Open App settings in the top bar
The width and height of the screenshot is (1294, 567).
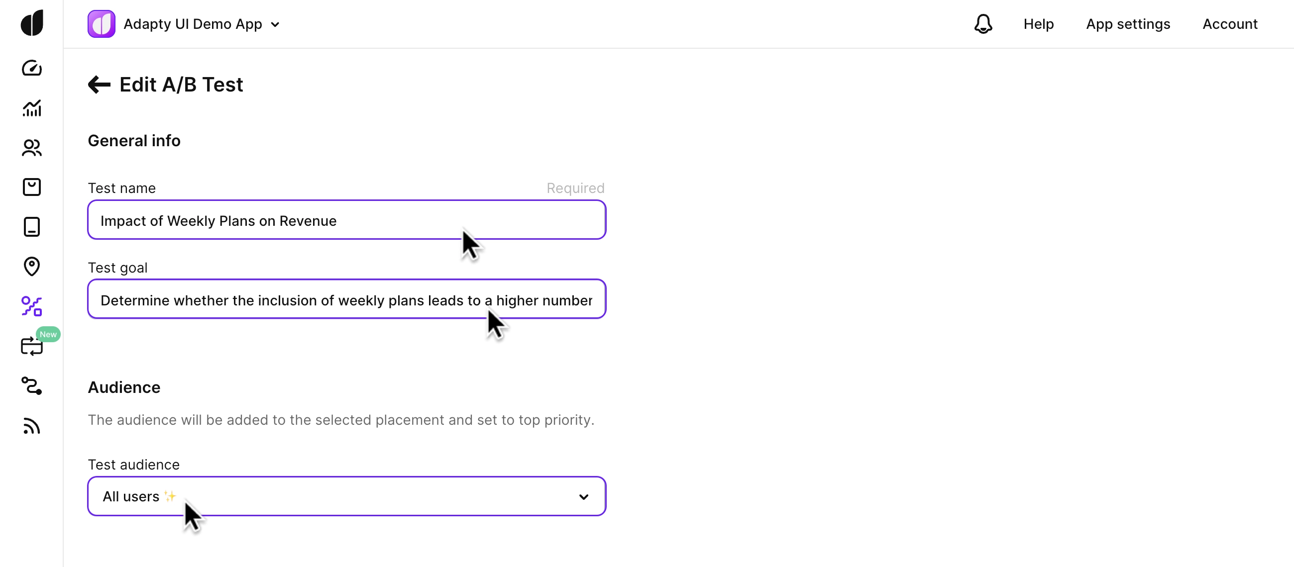pyautogui.click(x=1128, y=24)
